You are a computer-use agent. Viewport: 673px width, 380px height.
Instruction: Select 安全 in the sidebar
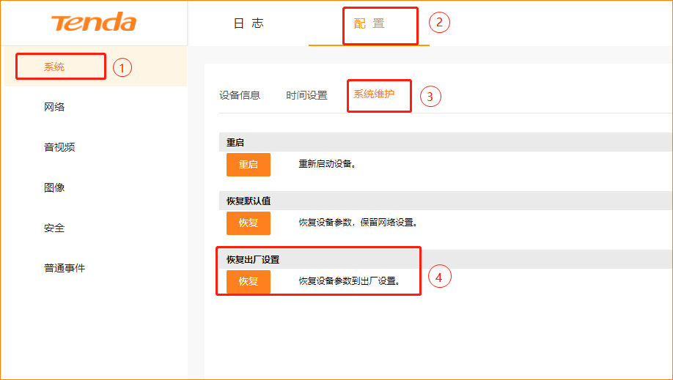pyautogui.click(x=54, y=228)
